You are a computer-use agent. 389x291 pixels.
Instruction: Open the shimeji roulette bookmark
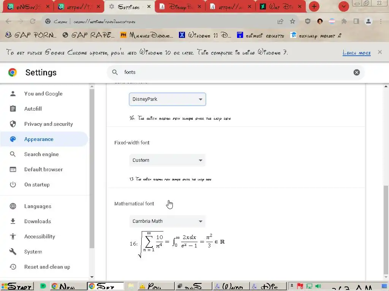coord(261,35)
